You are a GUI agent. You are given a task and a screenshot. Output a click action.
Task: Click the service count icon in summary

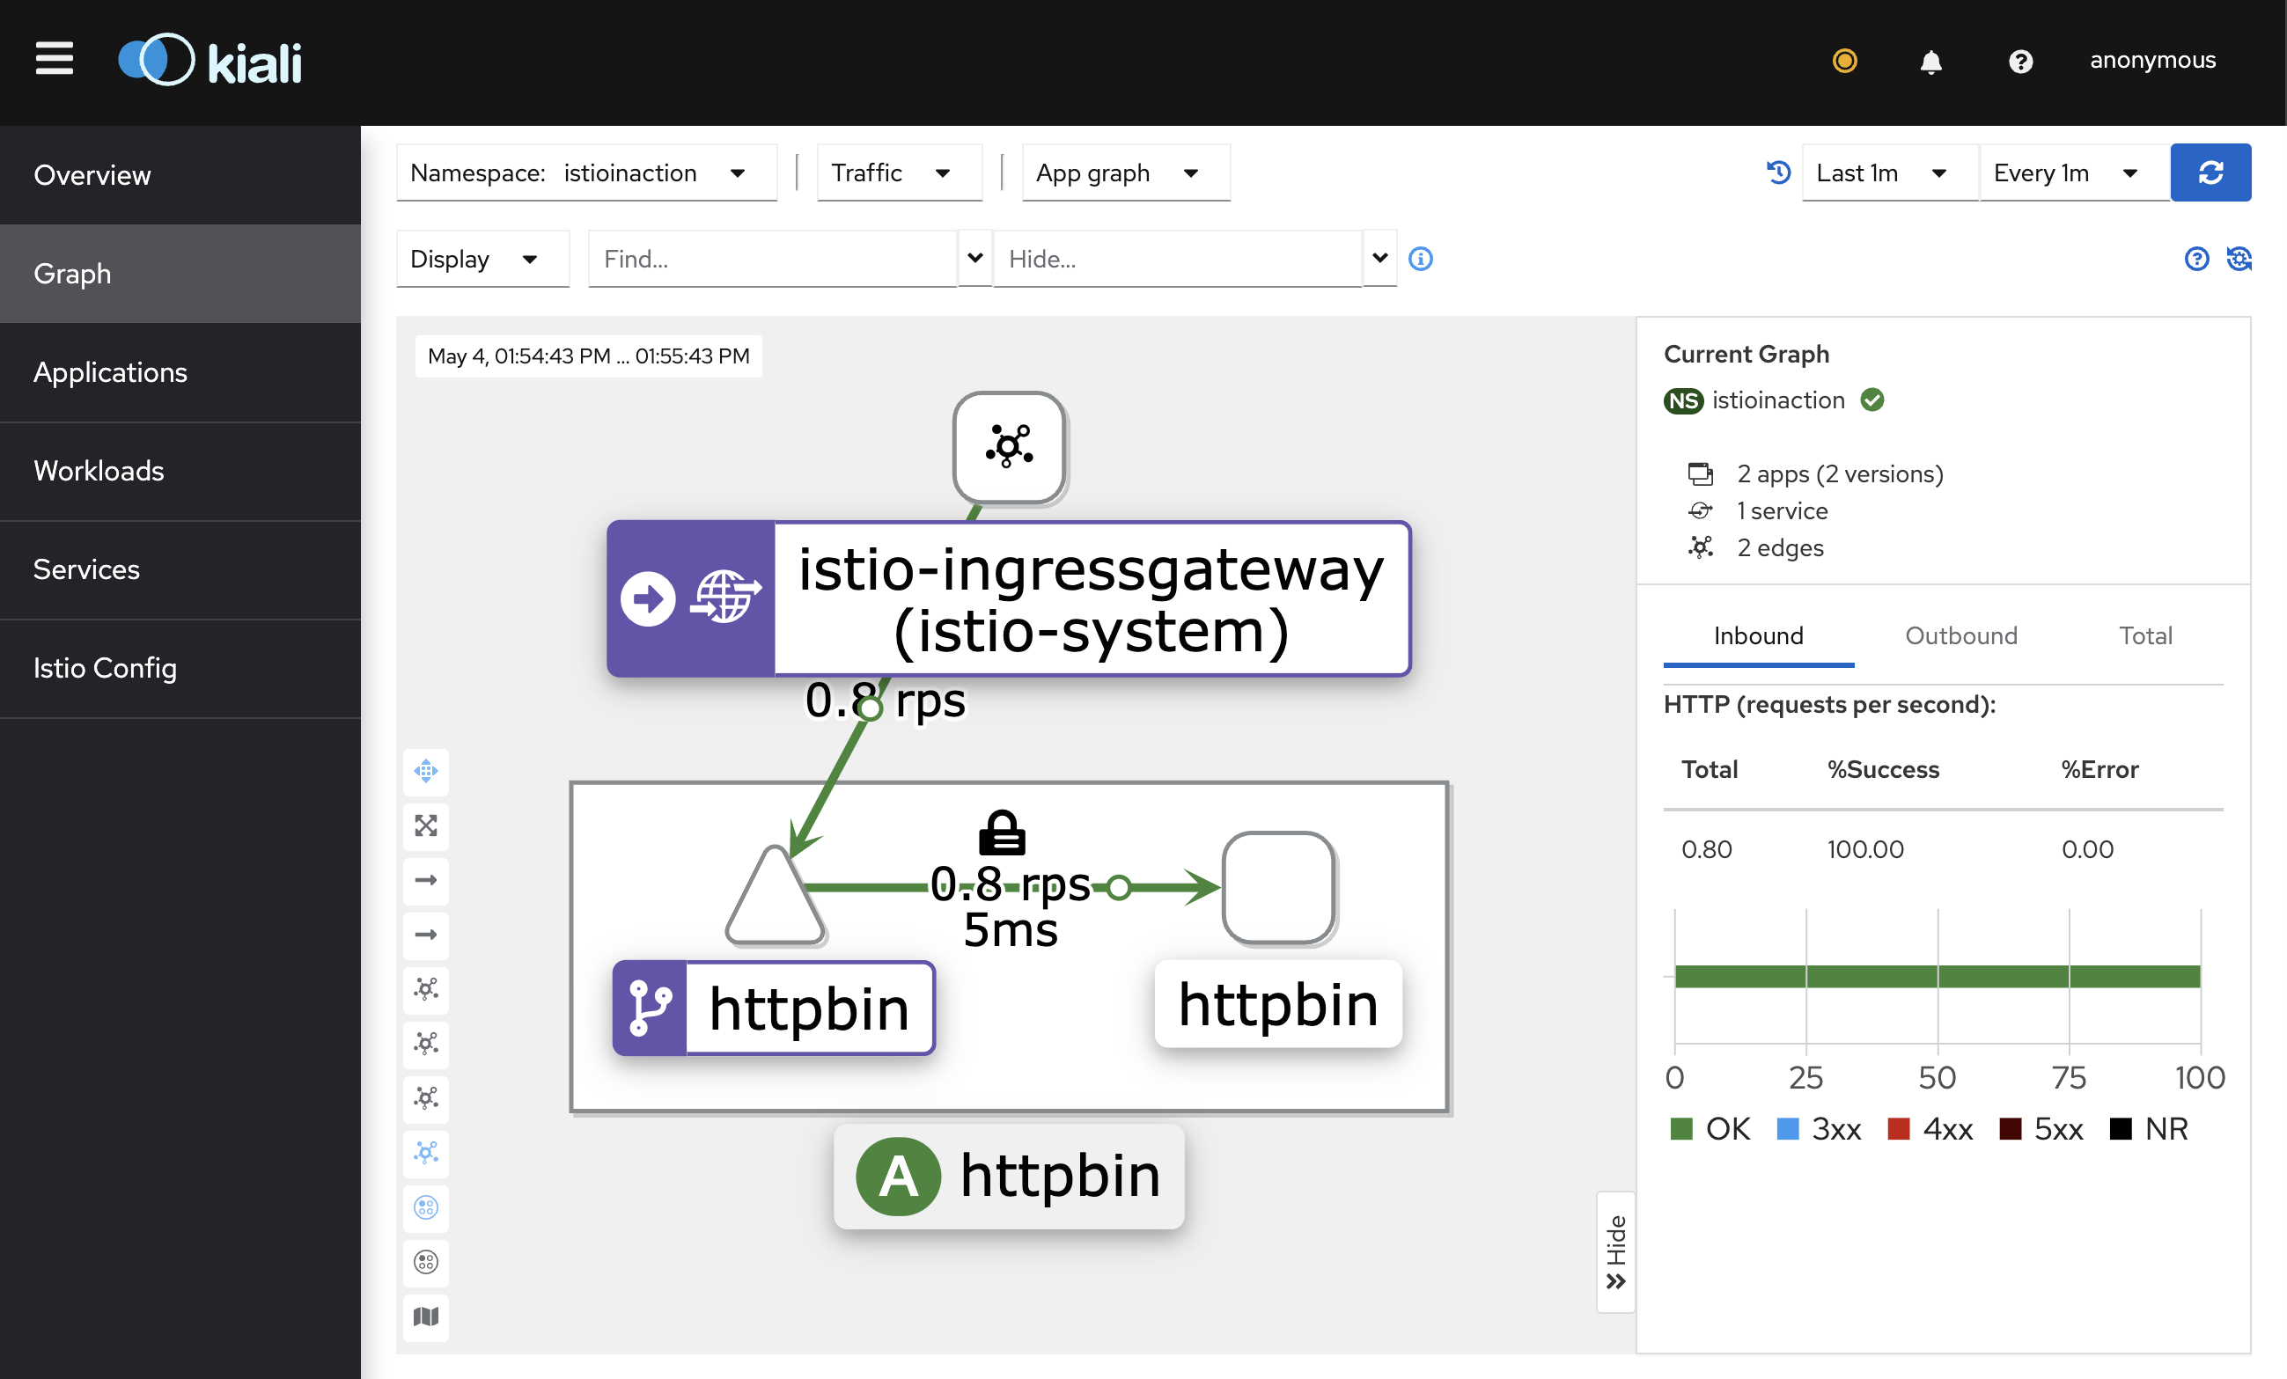pos(1701,511)
